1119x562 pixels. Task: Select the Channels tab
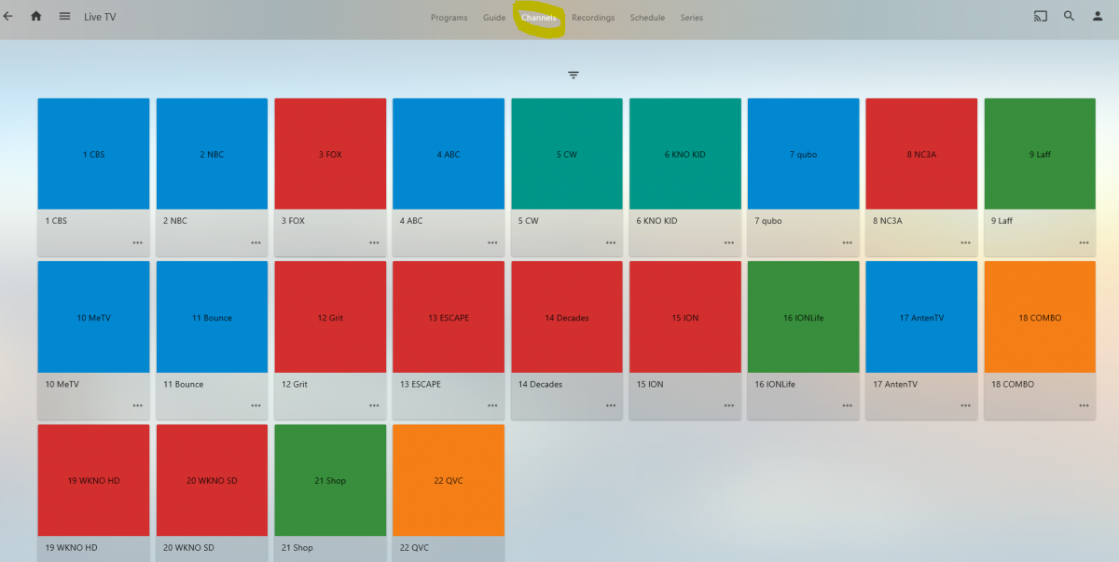pos(539,18)
